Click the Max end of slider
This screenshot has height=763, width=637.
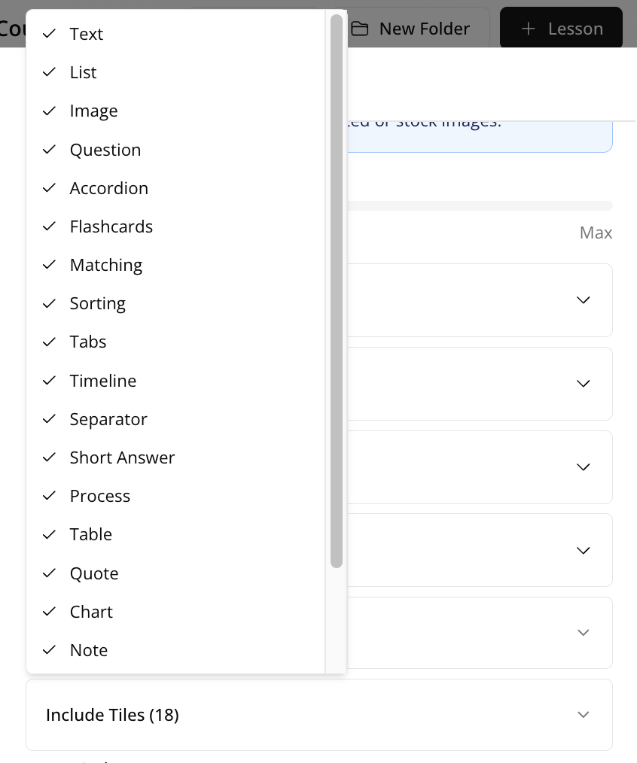coord(596,233)
